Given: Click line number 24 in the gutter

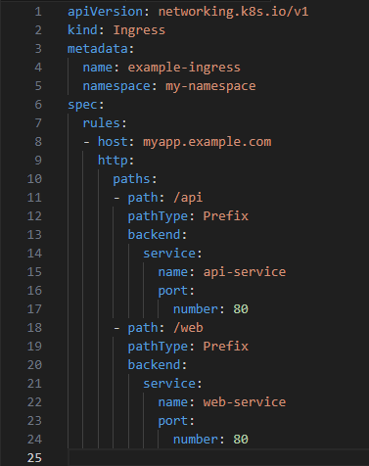Looking at the screenshot, I should point(34,440).
